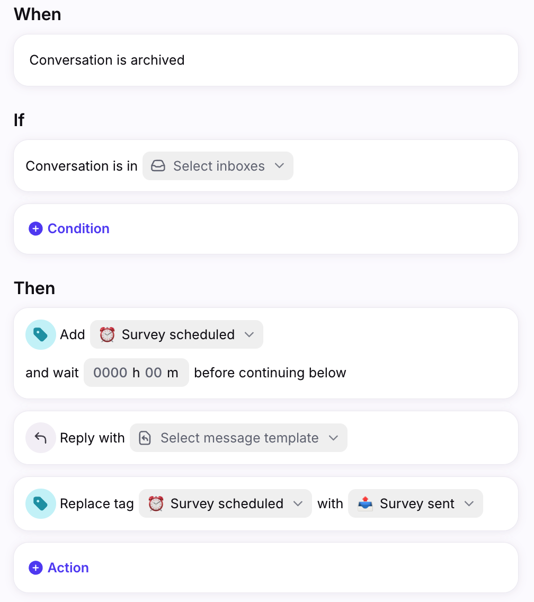The image size is (534, 602).
Task: Click the message template document icon
Action: (145, 438)
